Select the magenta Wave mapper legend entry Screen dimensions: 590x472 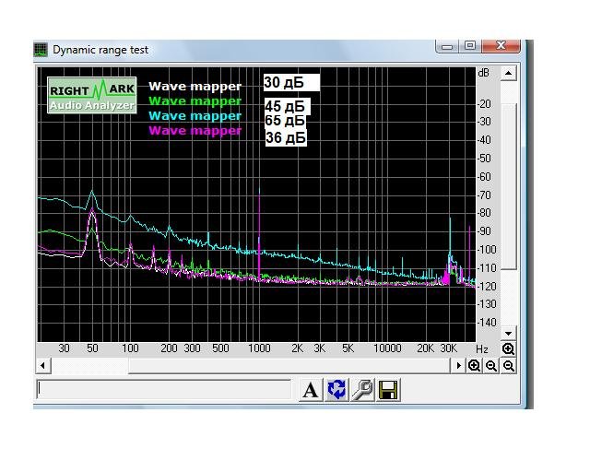click(x=195, y=131)
